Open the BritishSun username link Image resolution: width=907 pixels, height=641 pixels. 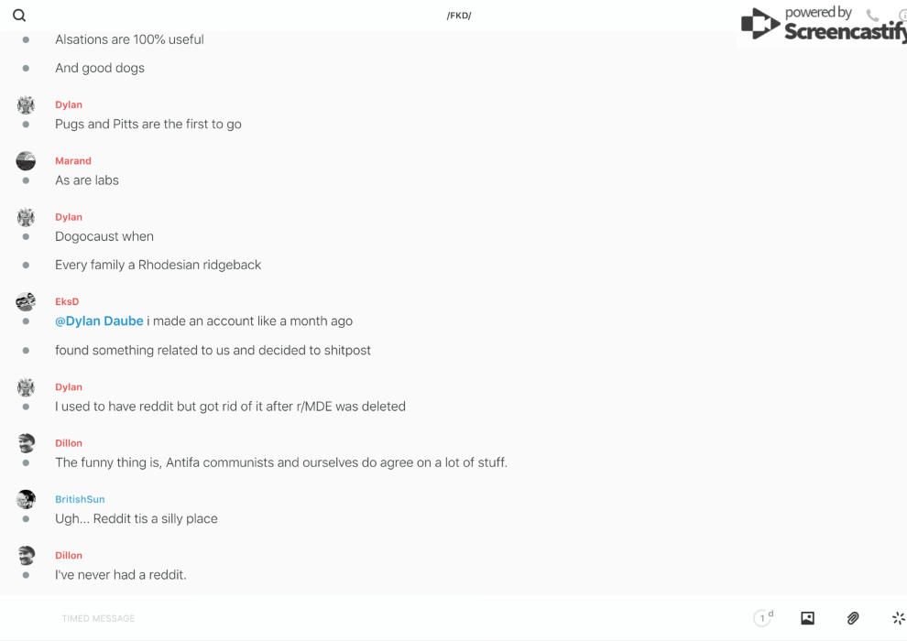point(80,499)
